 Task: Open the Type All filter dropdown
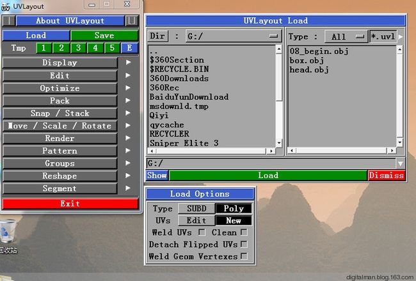346,36
